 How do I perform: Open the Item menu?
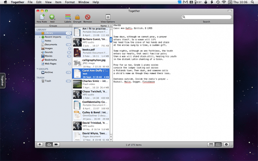[x=58, y=2]
